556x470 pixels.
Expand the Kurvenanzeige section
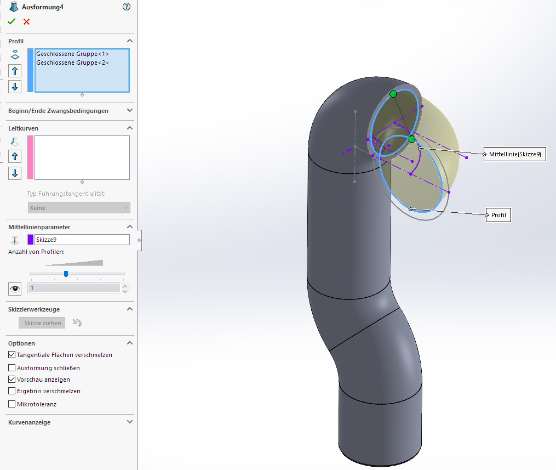click(129, 422)
